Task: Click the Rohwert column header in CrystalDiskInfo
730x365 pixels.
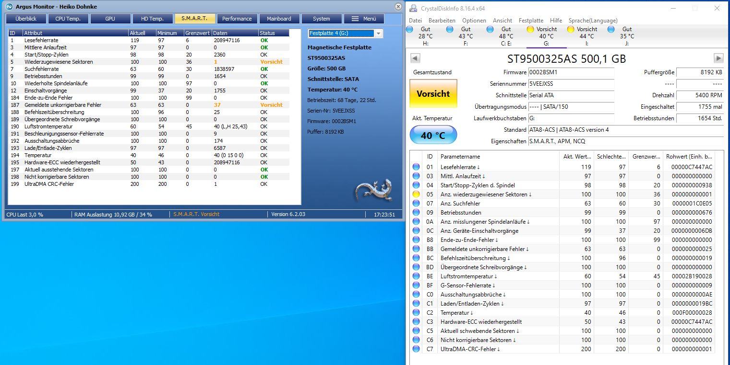Action: tap(689, 157)
